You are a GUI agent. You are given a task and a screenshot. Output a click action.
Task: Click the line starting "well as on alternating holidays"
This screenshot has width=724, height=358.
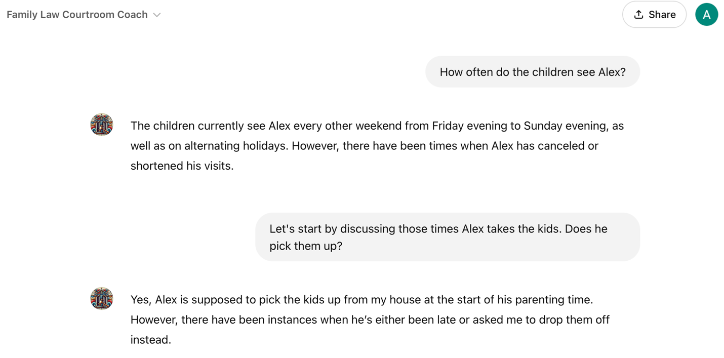click(x=364, y=146)
